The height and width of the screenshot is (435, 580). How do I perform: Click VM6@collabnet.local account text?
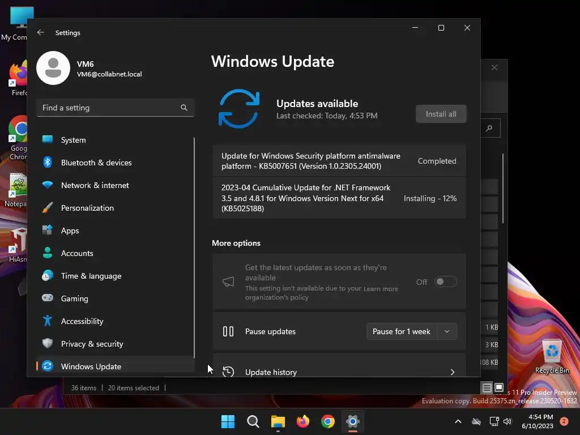click(x=109, y=74)
